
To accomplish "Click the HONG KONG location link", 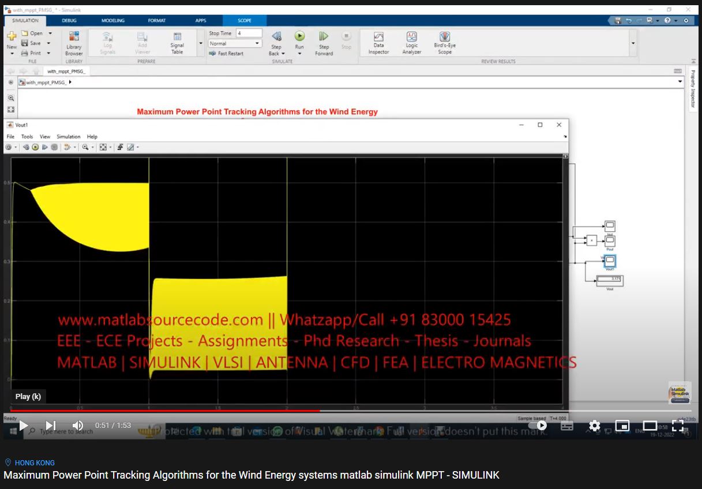I will pyautogui.click(x=35, y=462).
